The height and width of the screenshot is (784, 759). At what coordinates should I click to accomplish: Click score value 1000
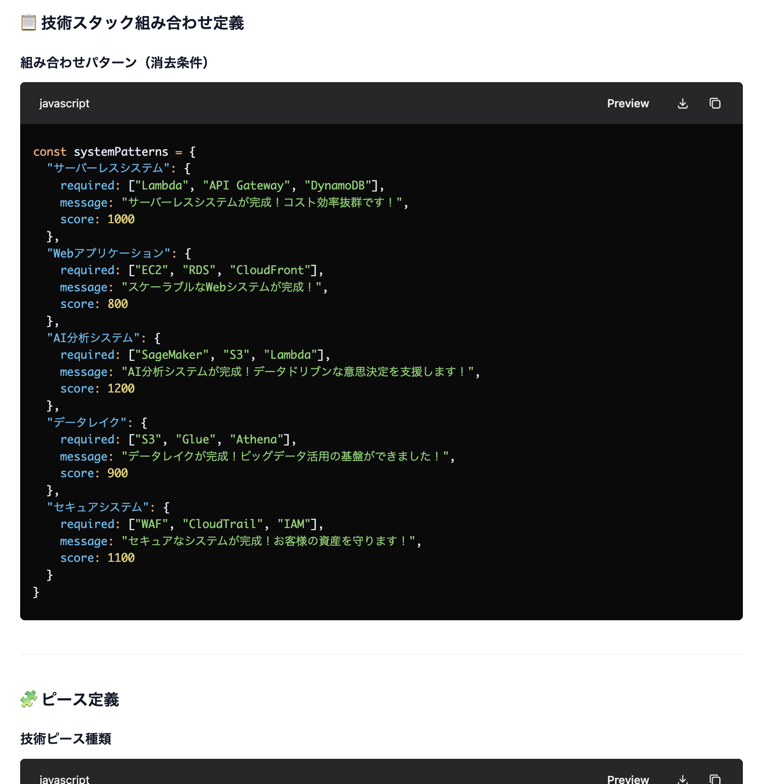click(x=121, y=219)
